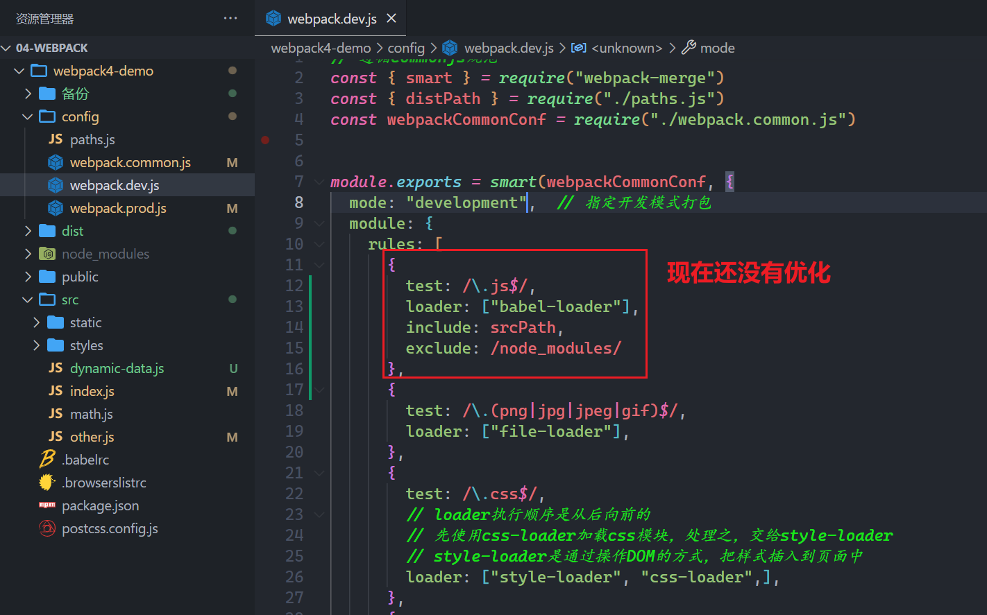Fold rule object at line 17
The height and width of the screenshot is (615, 987).
(319, 390)
